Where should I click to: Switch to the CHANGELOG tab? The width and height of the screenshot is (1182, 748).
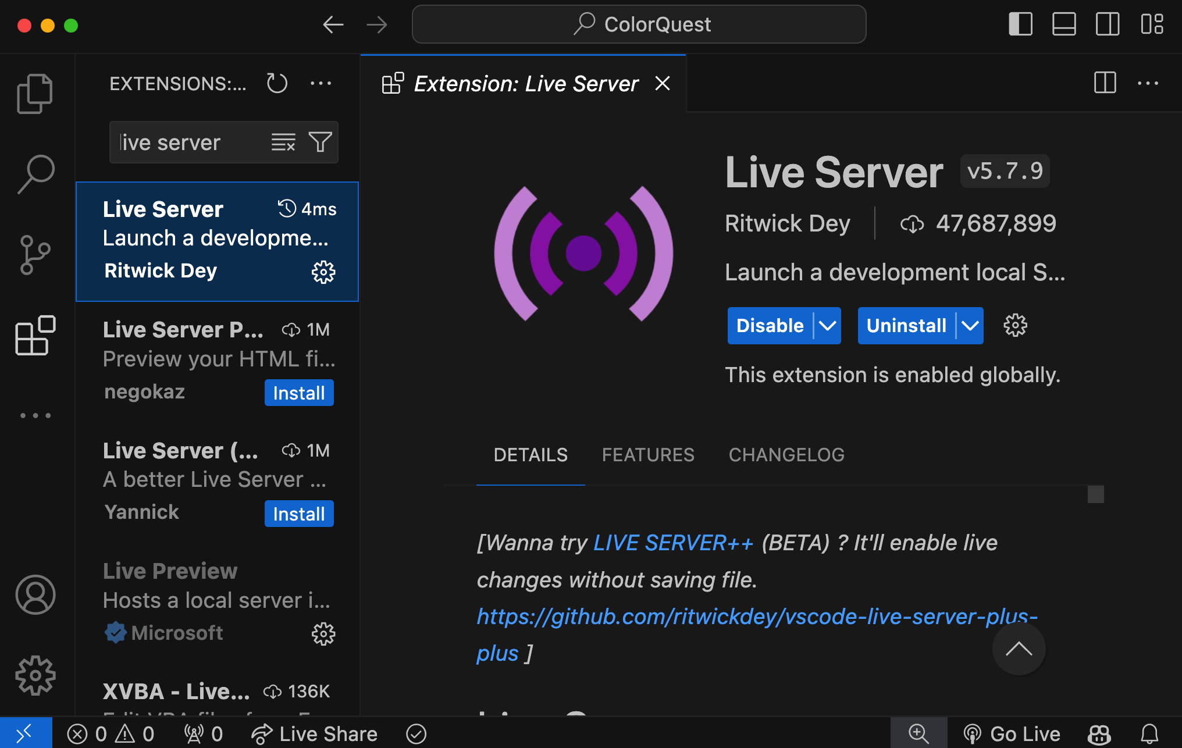(786, 455)
